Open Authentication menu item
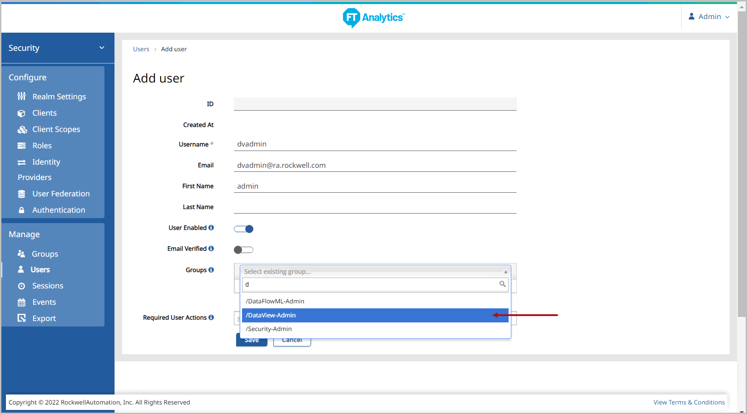Image resolution: width=747 pixels, height=414 pixels. coord(59,210)
